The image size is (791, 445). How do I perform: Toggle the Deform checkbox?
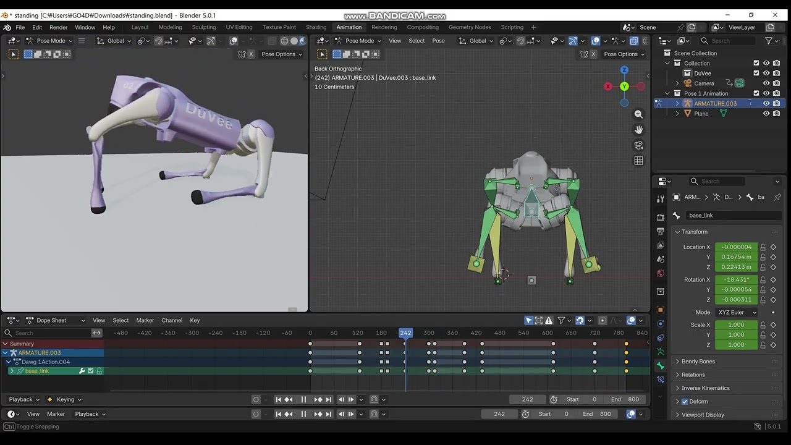click(685, 402)
